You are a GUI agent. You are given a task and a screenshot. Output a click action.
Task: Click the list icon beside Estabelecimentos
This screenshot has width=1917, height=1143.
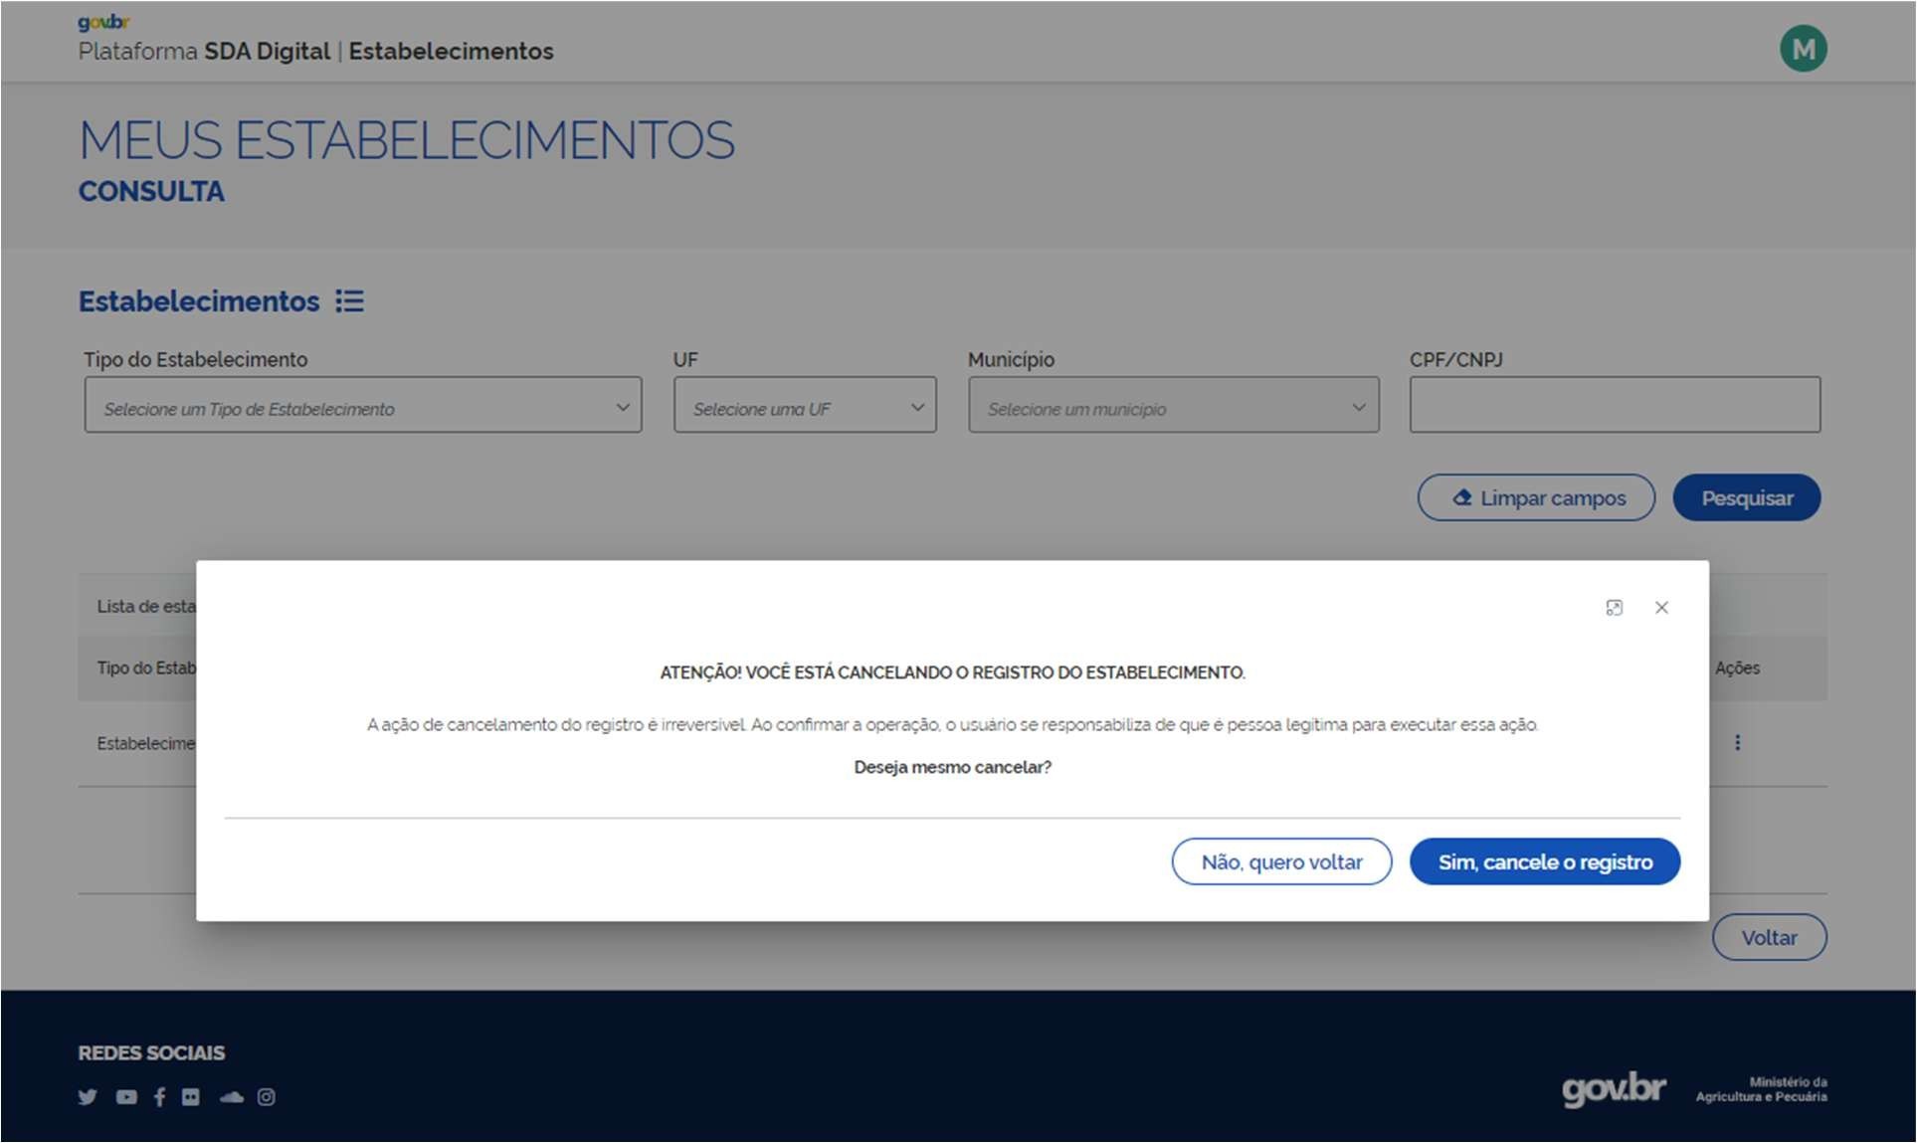[349, 300]
